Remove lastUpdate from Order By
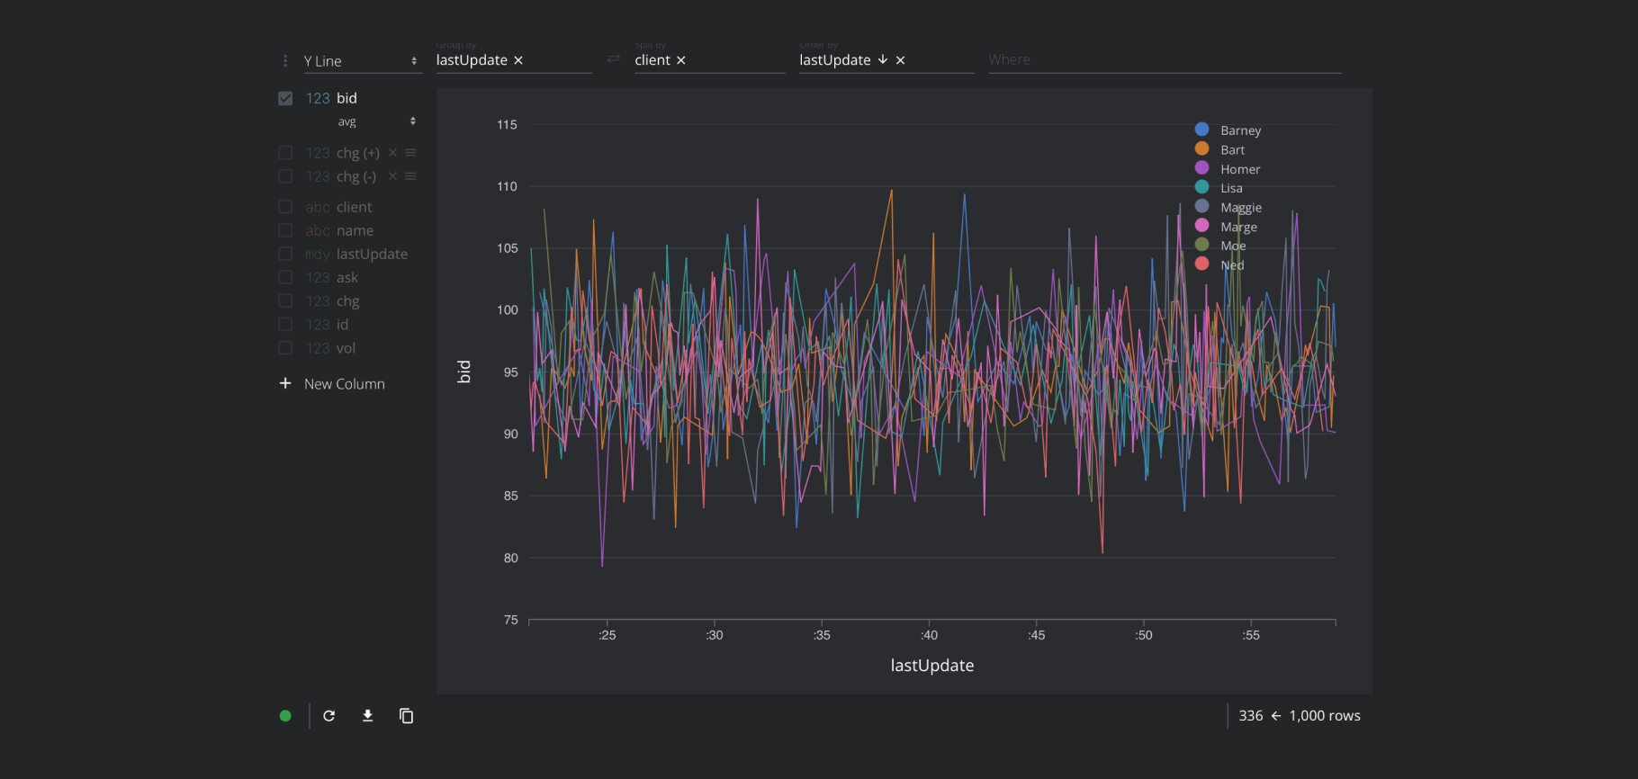Screen dimensions: 1638x779 click(x=901, y=60)
